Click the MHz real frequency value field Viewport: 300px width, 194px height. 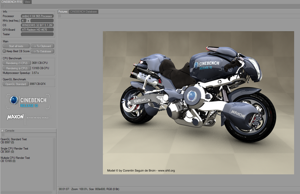[x=42, y=20]
